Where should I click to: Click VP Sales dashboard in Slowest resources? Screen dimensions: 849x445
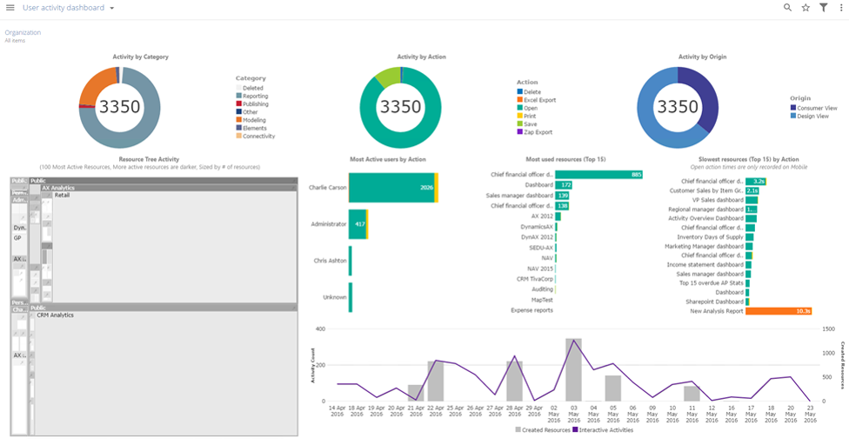click(x=718, y=200)
